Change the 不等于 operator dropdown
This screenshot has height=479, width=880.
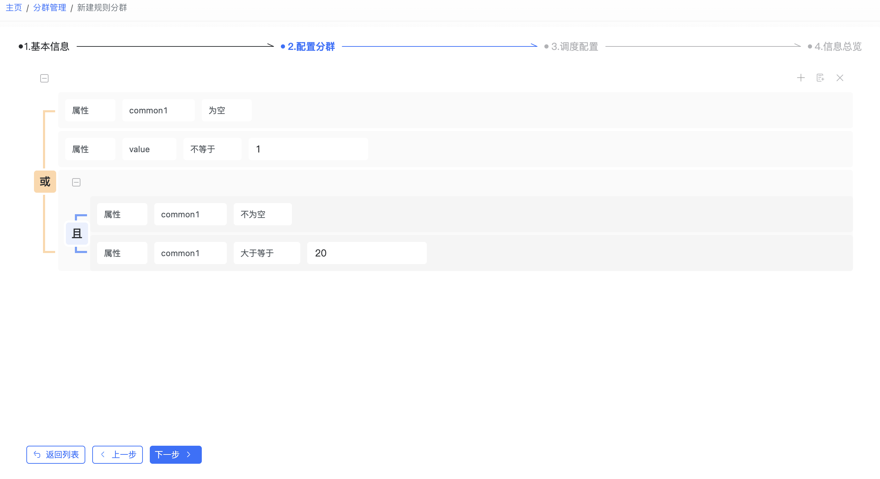click(213, 149)
